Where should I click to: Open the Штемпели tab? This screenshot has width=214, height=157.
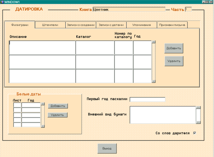[x=50, y=25]
